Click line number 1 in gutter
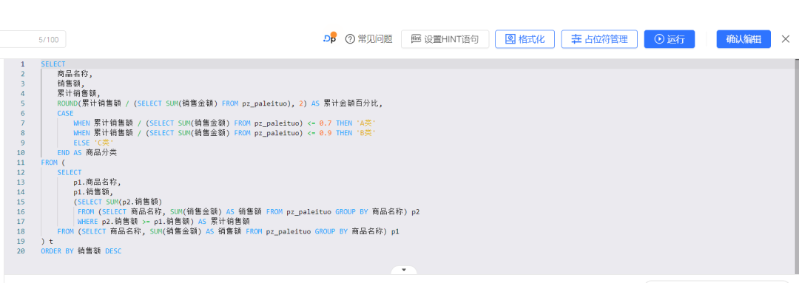This screenshot has height=283, width=799. point(22,64)
